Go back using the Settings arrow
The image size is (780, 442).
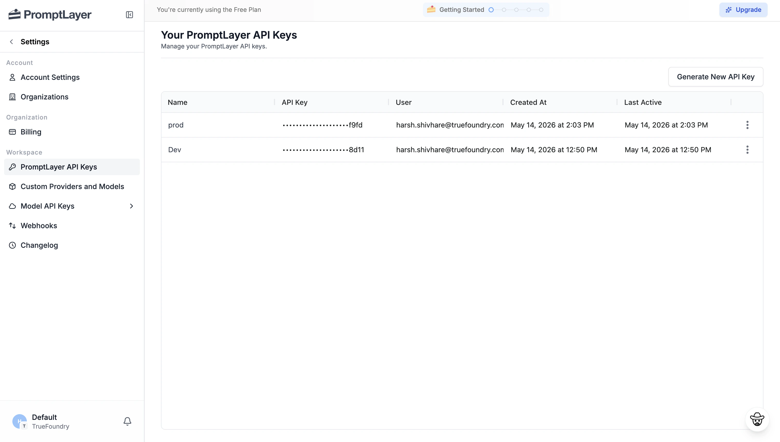[12, 41]
